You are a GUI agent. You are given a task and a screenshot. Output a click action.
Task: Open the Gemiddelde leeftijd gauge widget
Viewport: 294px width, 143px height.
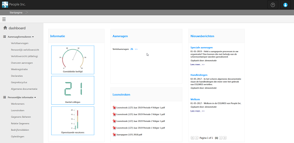click(x=73, y=60)
